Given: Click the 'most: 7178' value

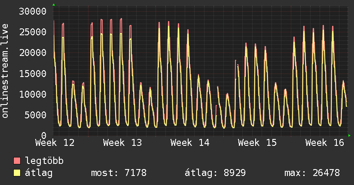Looking at the screenshot, I should 119,173.
